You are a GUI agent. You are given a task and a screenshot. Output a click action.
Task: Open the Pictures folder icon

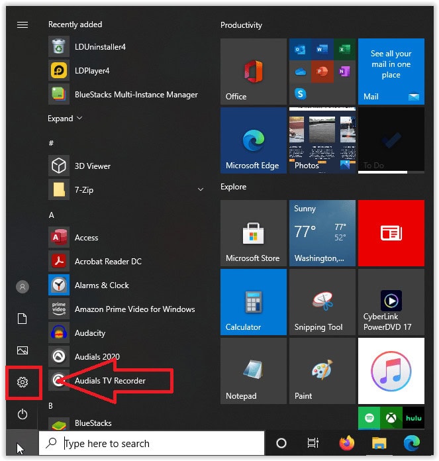pyautogui.click(x=23, y=350)
